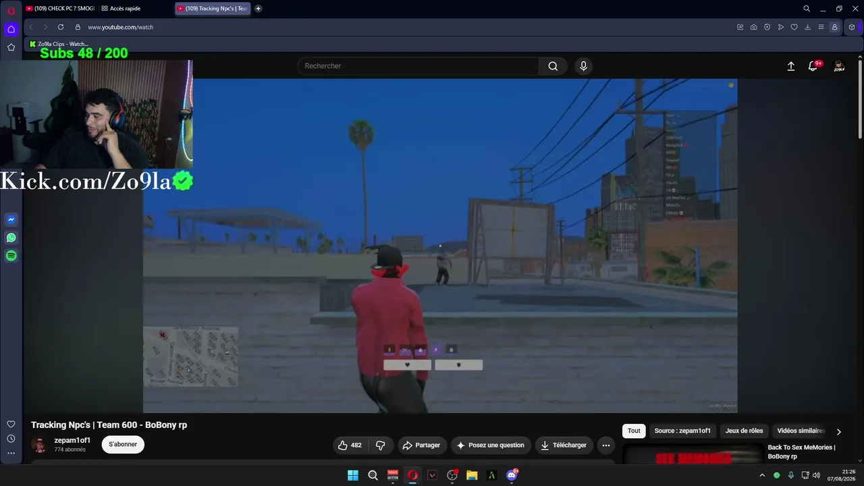Open the YouTube create upload icon
Image resolution: width=864 pixels, height=486 pixels.
pos(791,66)
